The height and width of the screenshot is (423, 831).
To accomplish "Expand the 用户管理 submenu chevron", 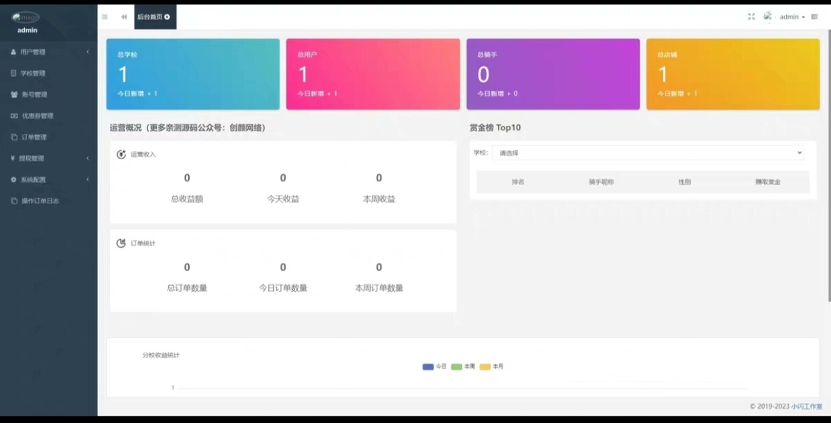I will pyautogui.click(x=88, y=52).
